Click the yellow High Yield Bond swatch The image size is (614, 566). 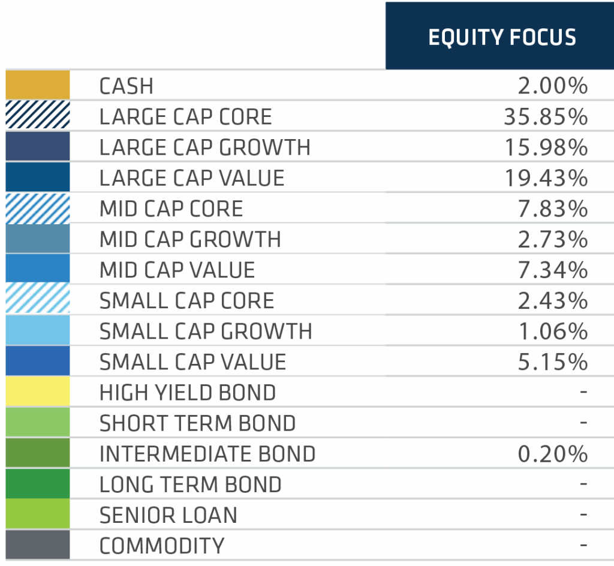tap(38, 392)
